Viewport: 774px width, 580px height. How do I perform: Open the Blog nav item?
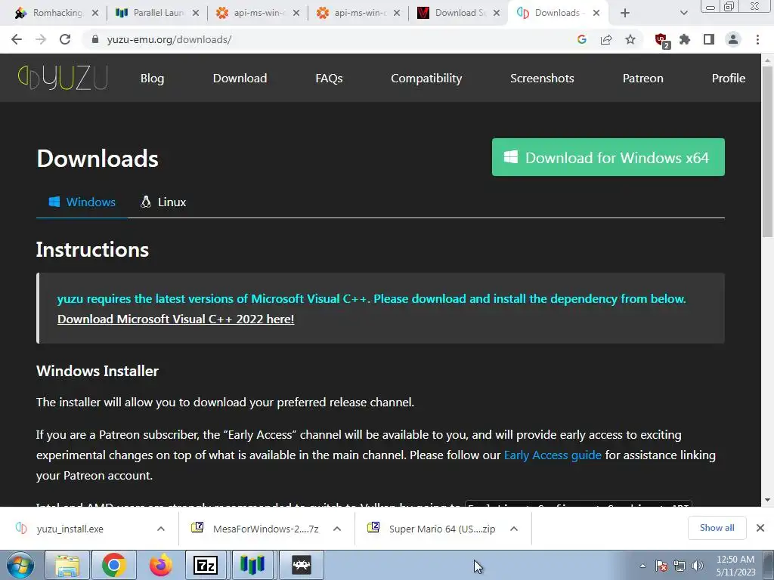point(152,79)
